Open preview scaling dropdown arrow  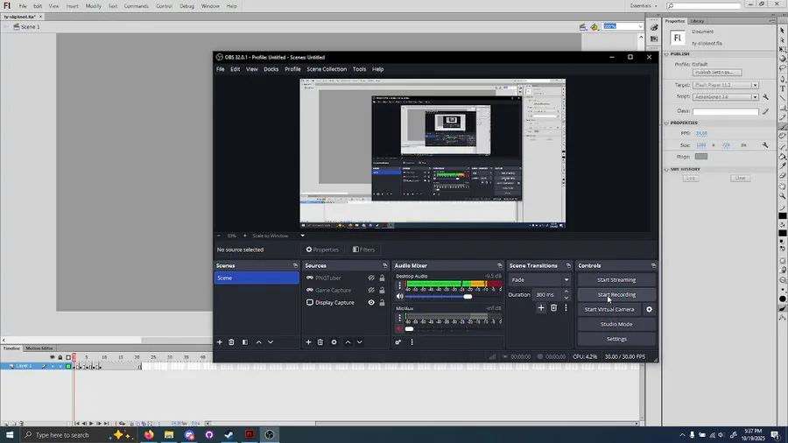tap(303, 236)
